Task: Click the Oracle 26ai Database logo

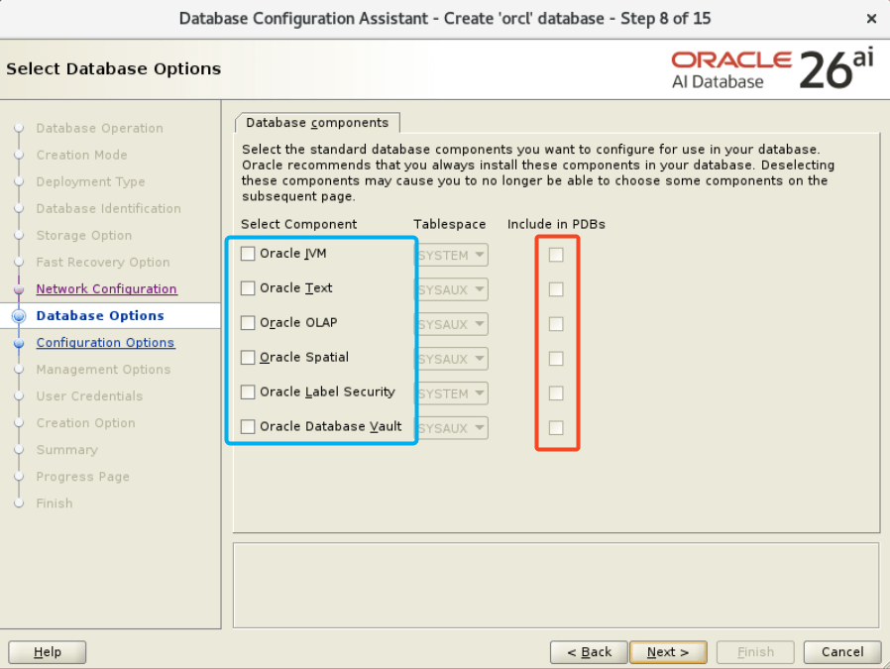Action: (x=772, y=70)
